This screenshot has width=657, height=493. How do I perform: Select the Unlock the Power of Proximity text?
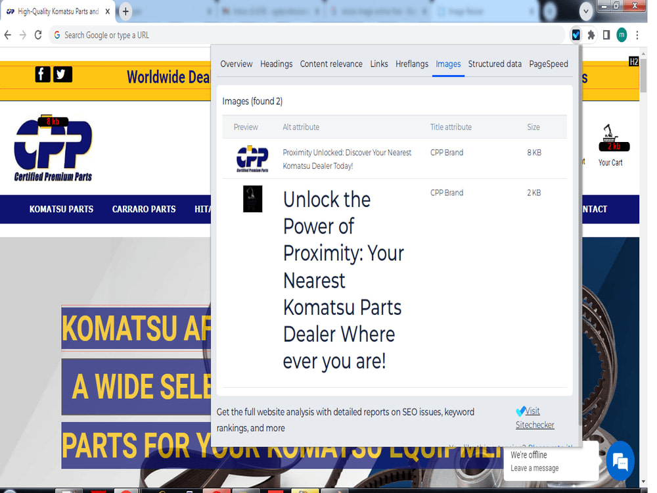click(344, 280)
